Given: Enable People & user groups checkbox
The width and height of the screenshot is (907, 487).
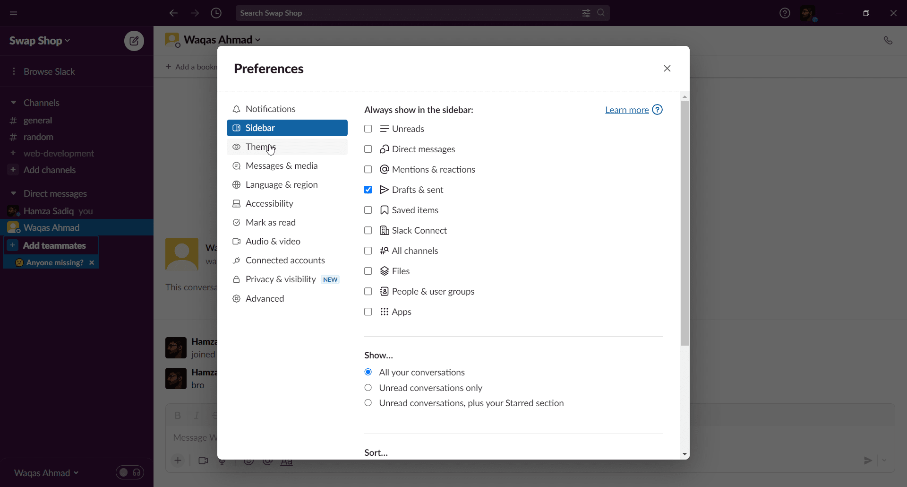Looking at the screenshot, I should click(x=368, y=291).
